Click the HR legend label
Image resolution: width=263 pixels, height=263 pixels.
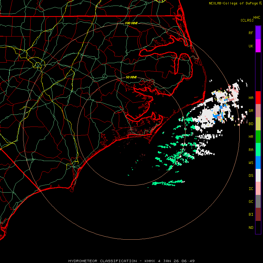[251, 137]
